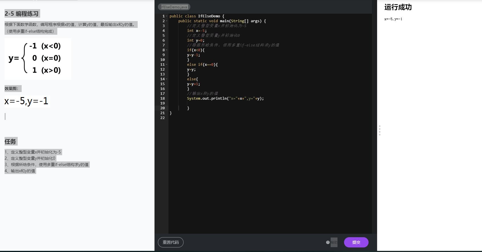
Task: Click line number 16 in gutter
Action: click(x=162, y=89)
